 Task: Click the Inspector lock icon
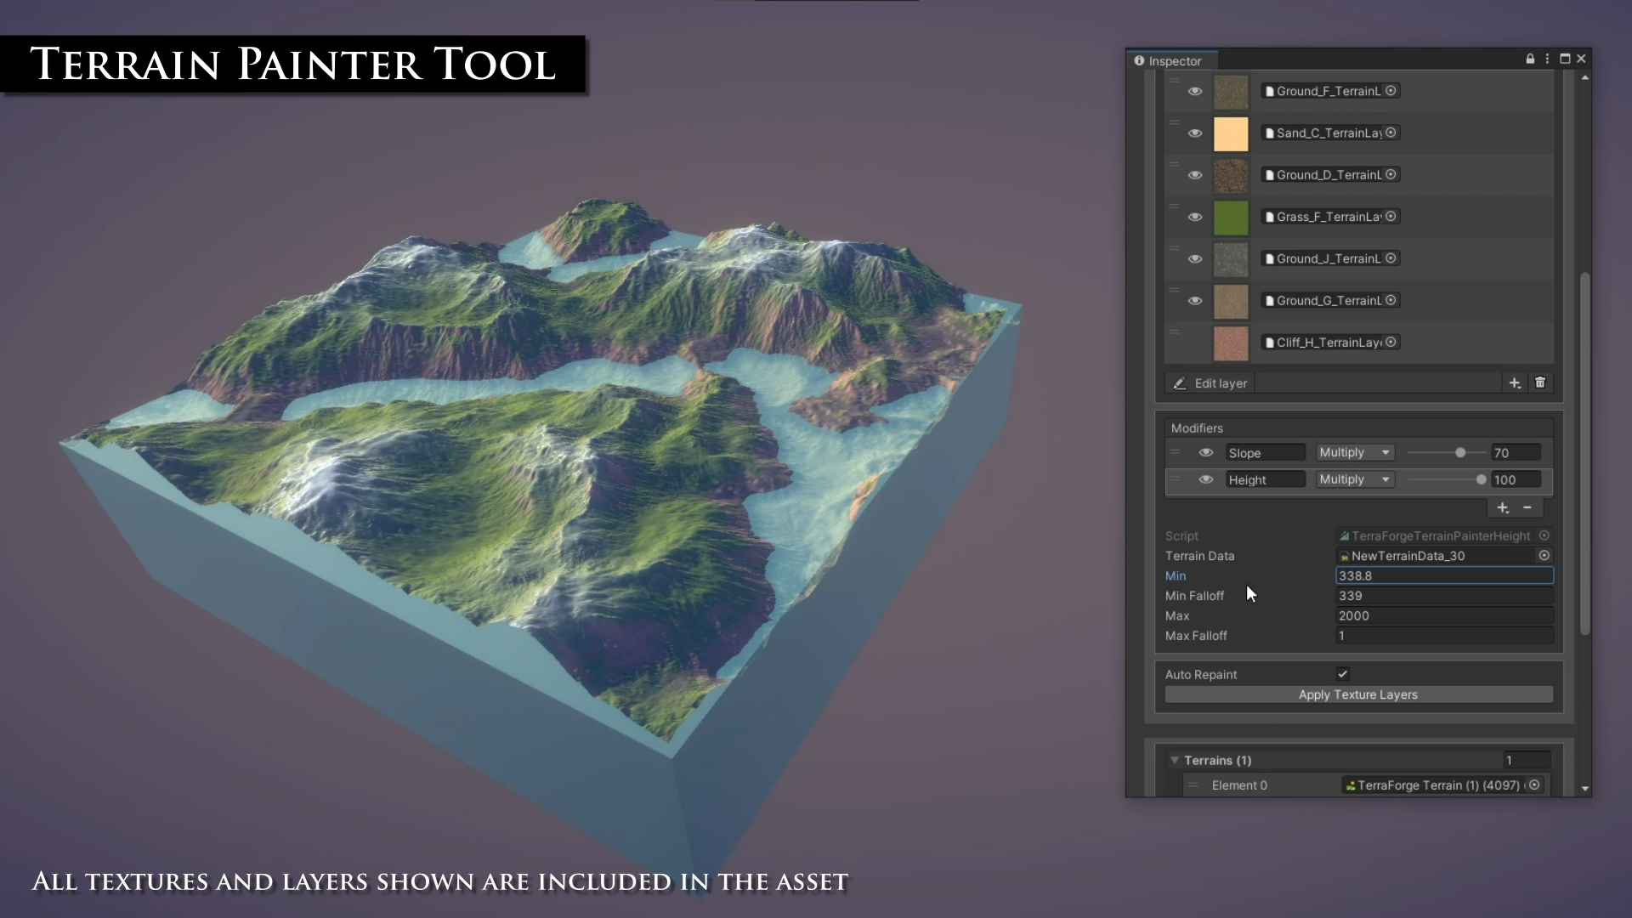click(1530, 59)
